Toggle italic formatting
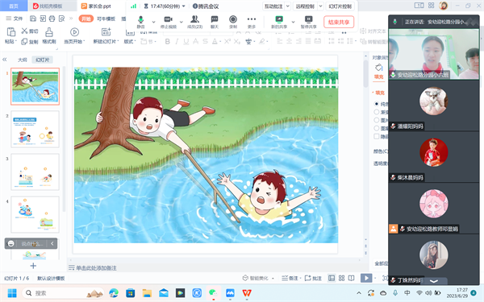The width and height of the screenshot is (484, 302). click(177, 41)
